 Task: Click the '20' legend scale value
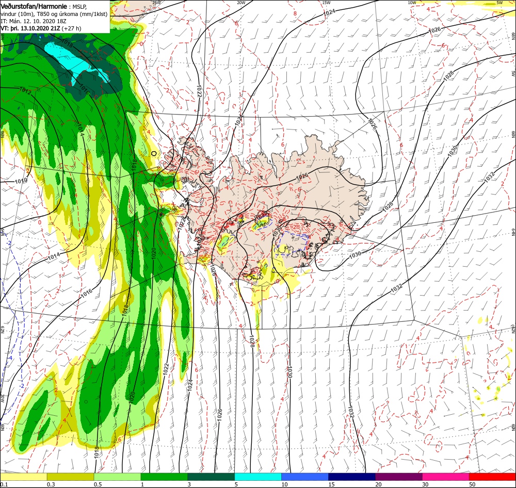pyautogui.click(x=378, y=484)
